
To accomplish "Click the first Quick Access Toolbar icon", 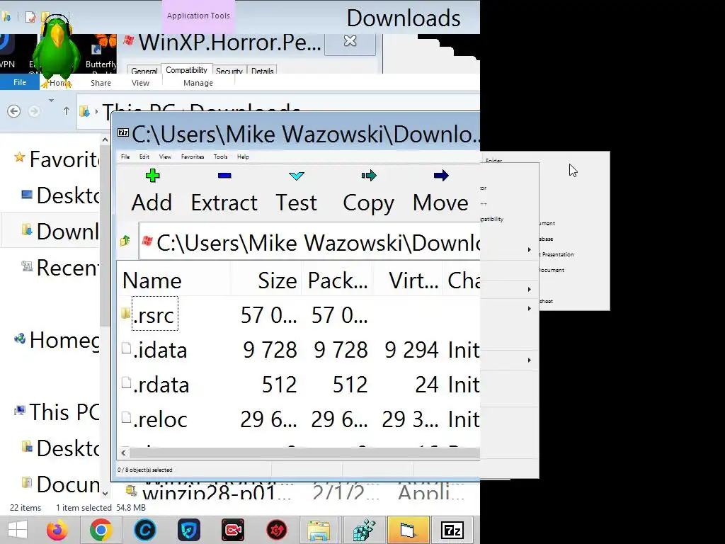I will pos(6,17).
